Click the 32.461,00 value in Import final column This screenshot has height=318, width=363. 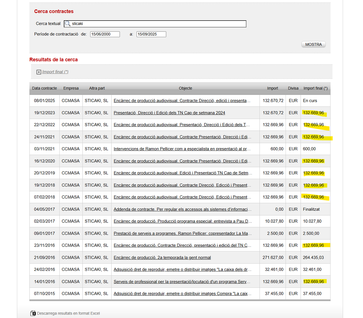pos(312,269)
